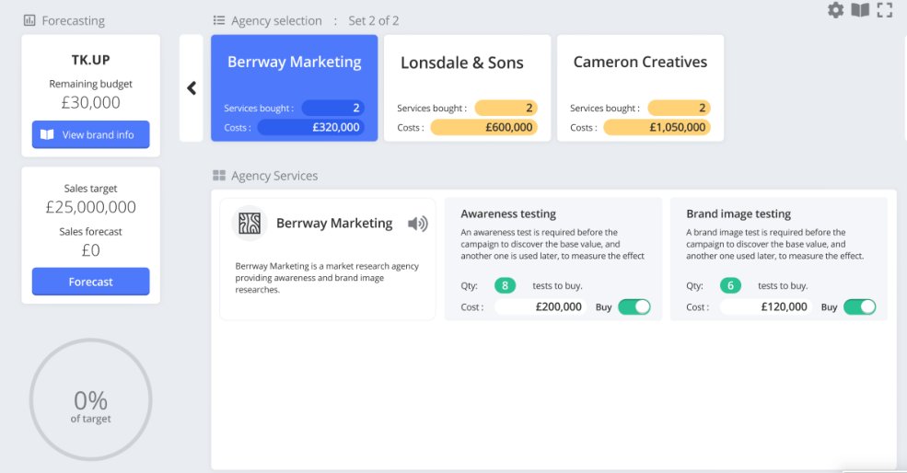Click the Awareness testing heading
The image size is (907, 473).
point(508,213)
